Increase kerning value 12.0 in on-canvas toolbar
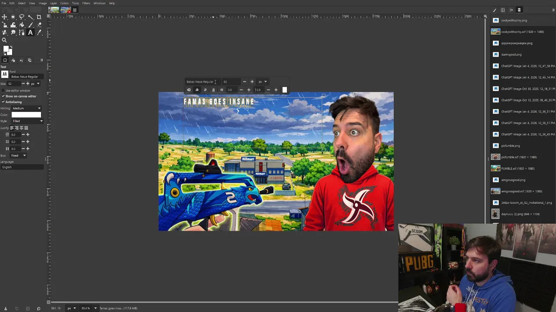 (276, 90)
